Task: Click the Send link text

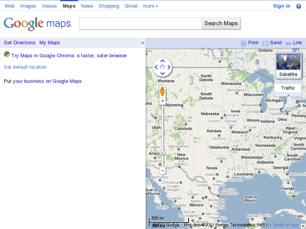Action: (276, 43)
